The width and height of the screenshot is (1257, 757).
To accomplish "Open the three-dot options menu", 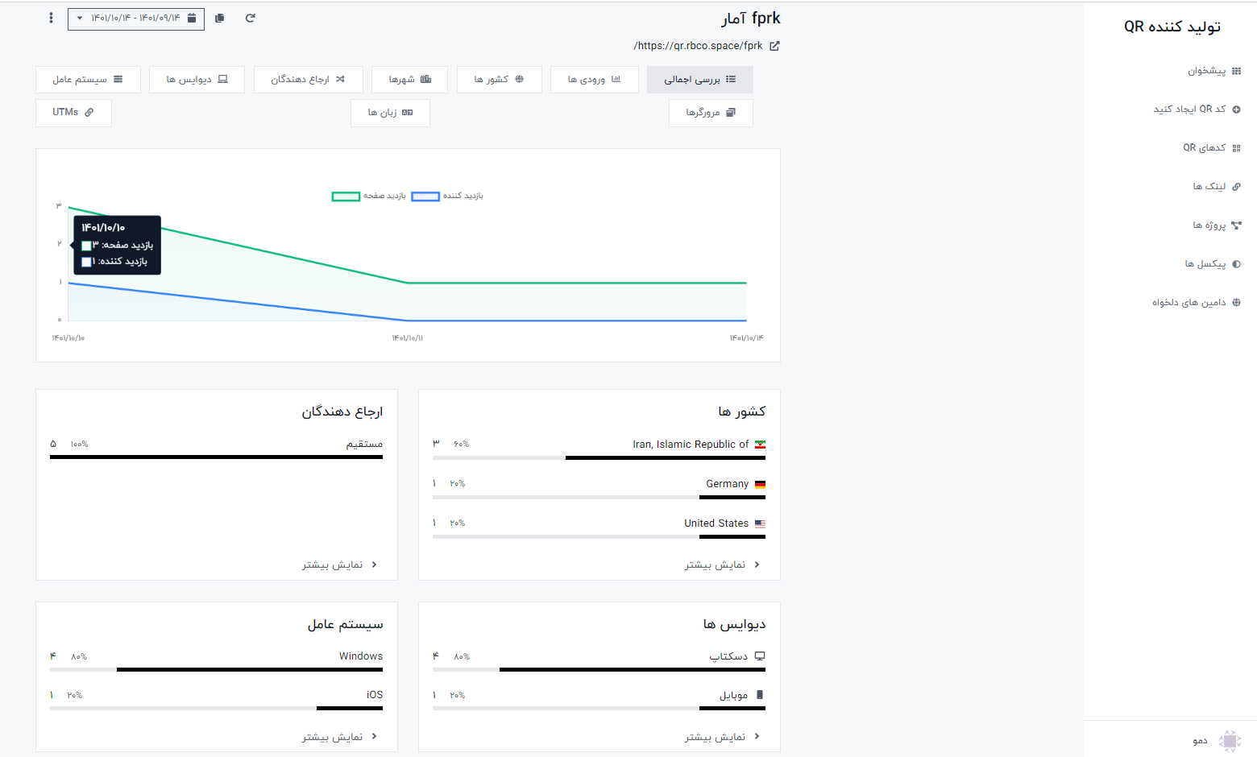I will 52,18.
